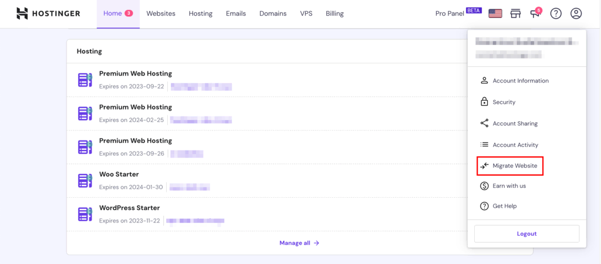
Task: Click the Security lock icon
Action: pos(484,102)
